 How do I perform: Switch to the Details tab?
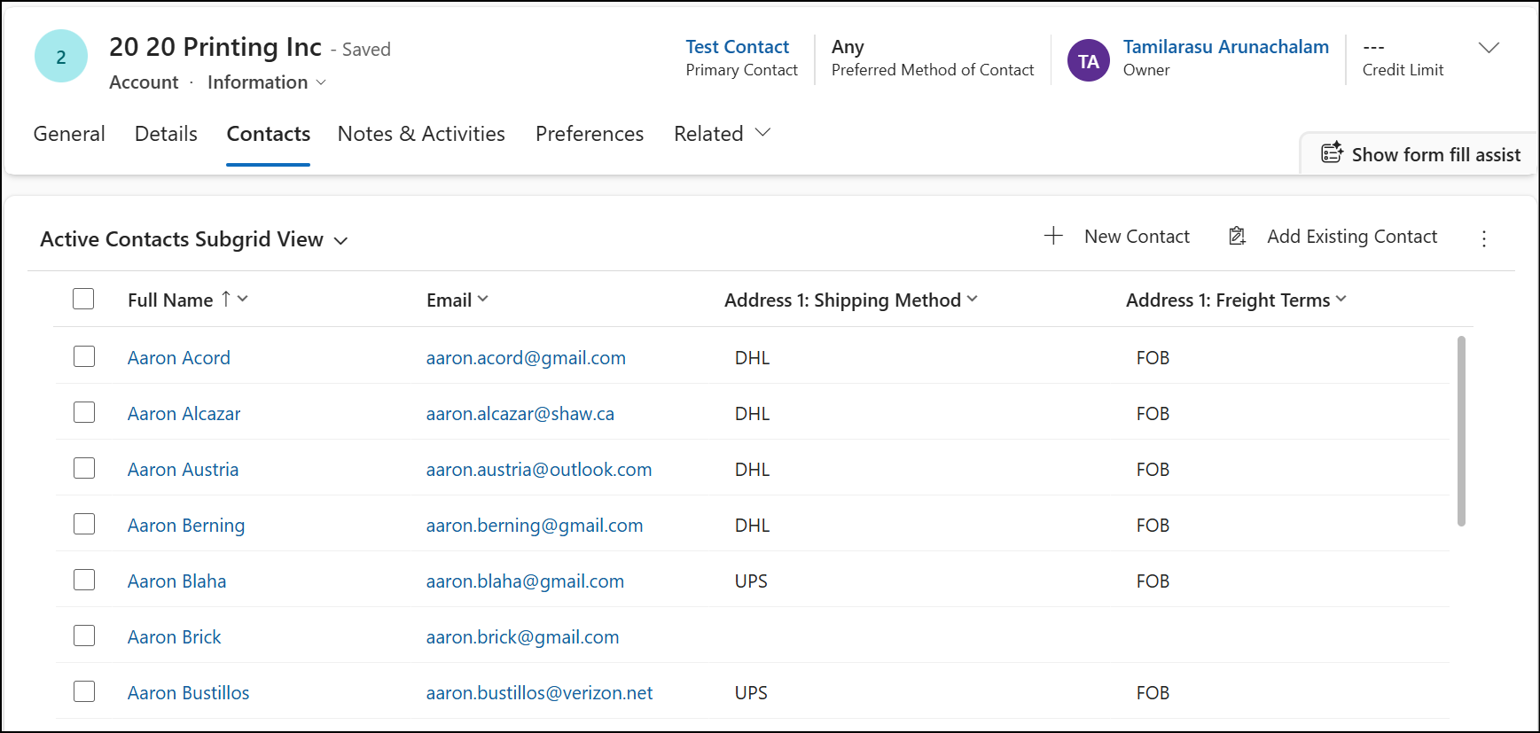[166, 134]
